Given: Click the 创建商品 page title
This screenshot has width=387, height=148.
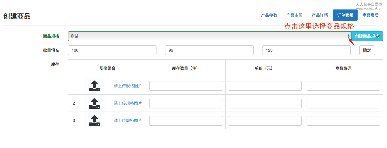Looking at the screenshot, I should (x=17, y=16).
